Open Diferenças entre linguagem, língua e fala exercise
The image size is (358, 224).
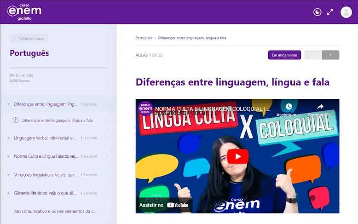[x=58, y=120]
